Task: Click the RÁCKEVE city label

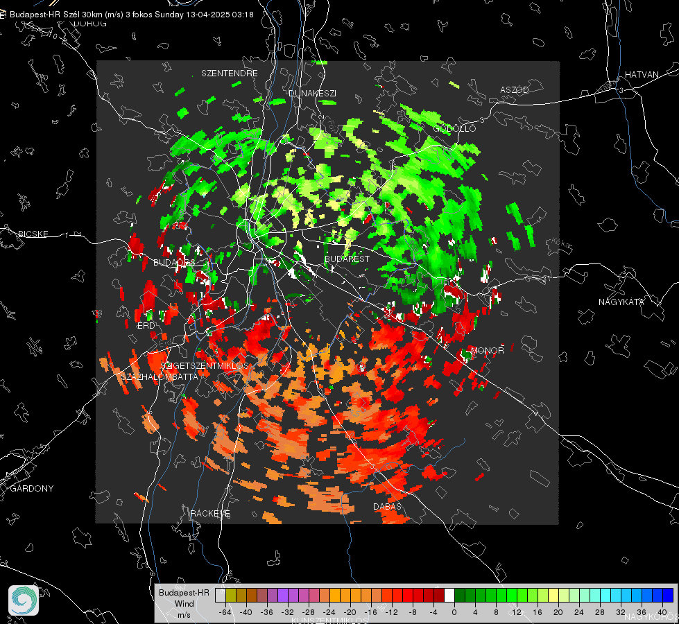Action: click(x=210, y=513)
